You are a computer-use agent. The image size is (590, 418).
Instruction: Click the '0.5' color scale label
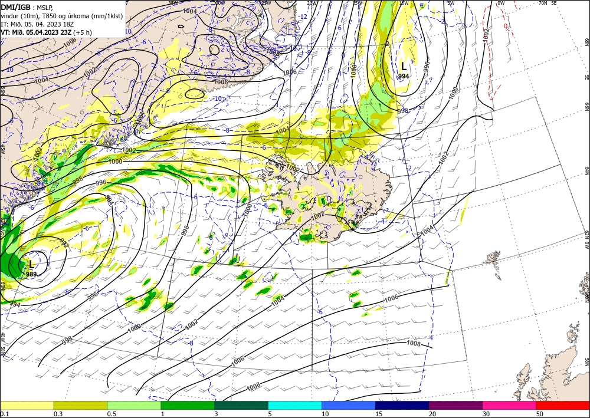(112, 414)
